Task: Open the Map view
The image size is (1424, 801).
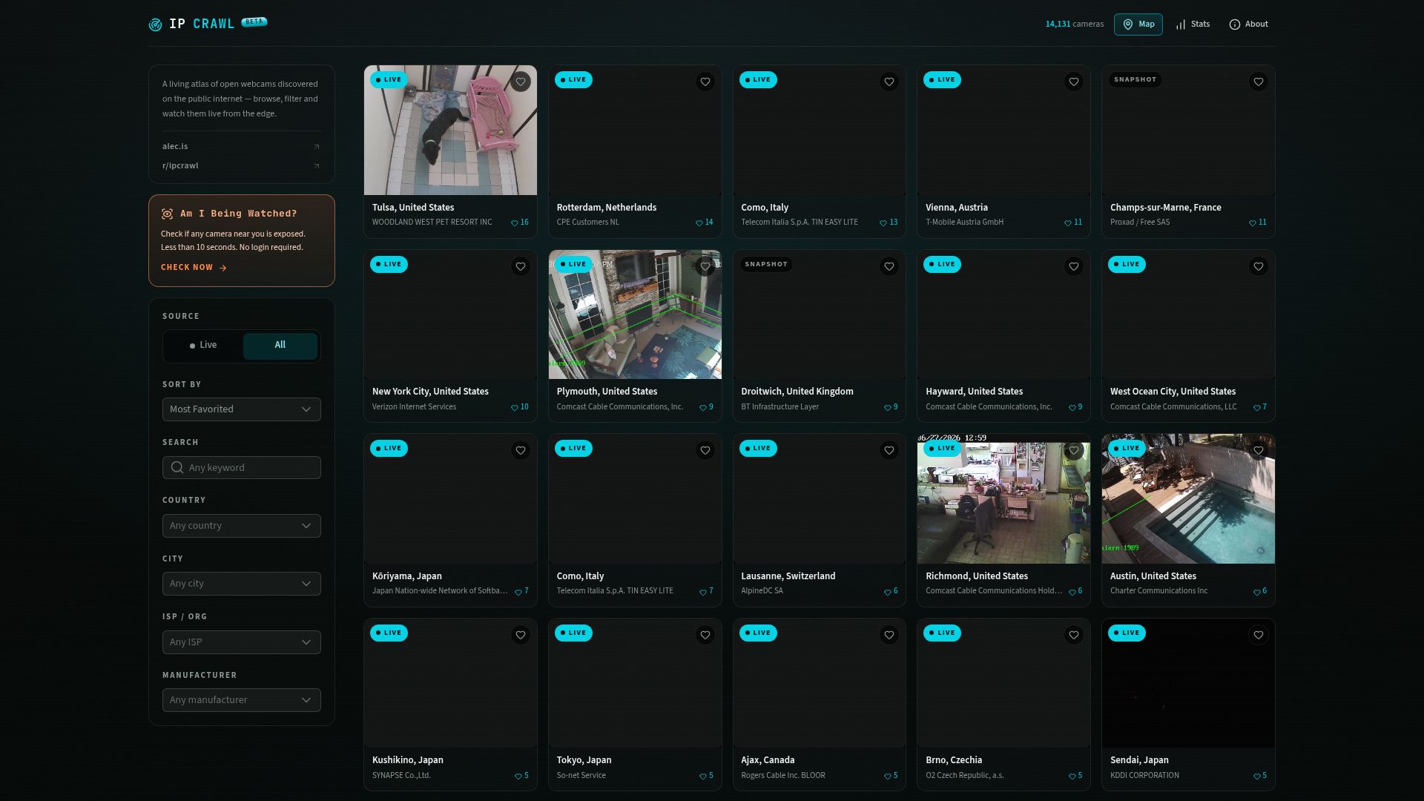Action: point(1138,24)
